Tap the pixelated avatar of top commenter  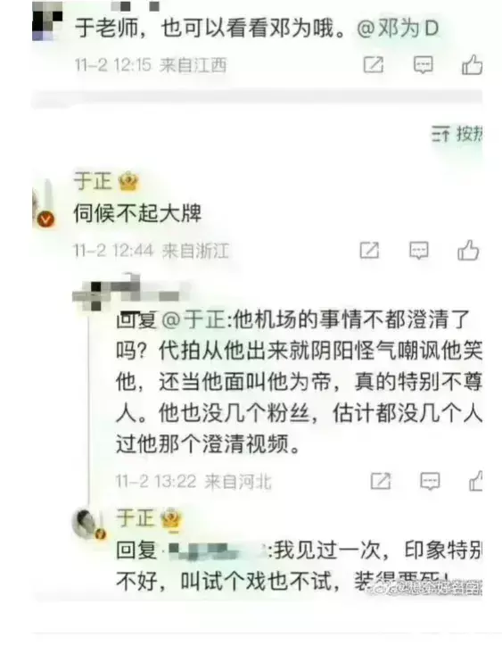[x=47, y=21]
